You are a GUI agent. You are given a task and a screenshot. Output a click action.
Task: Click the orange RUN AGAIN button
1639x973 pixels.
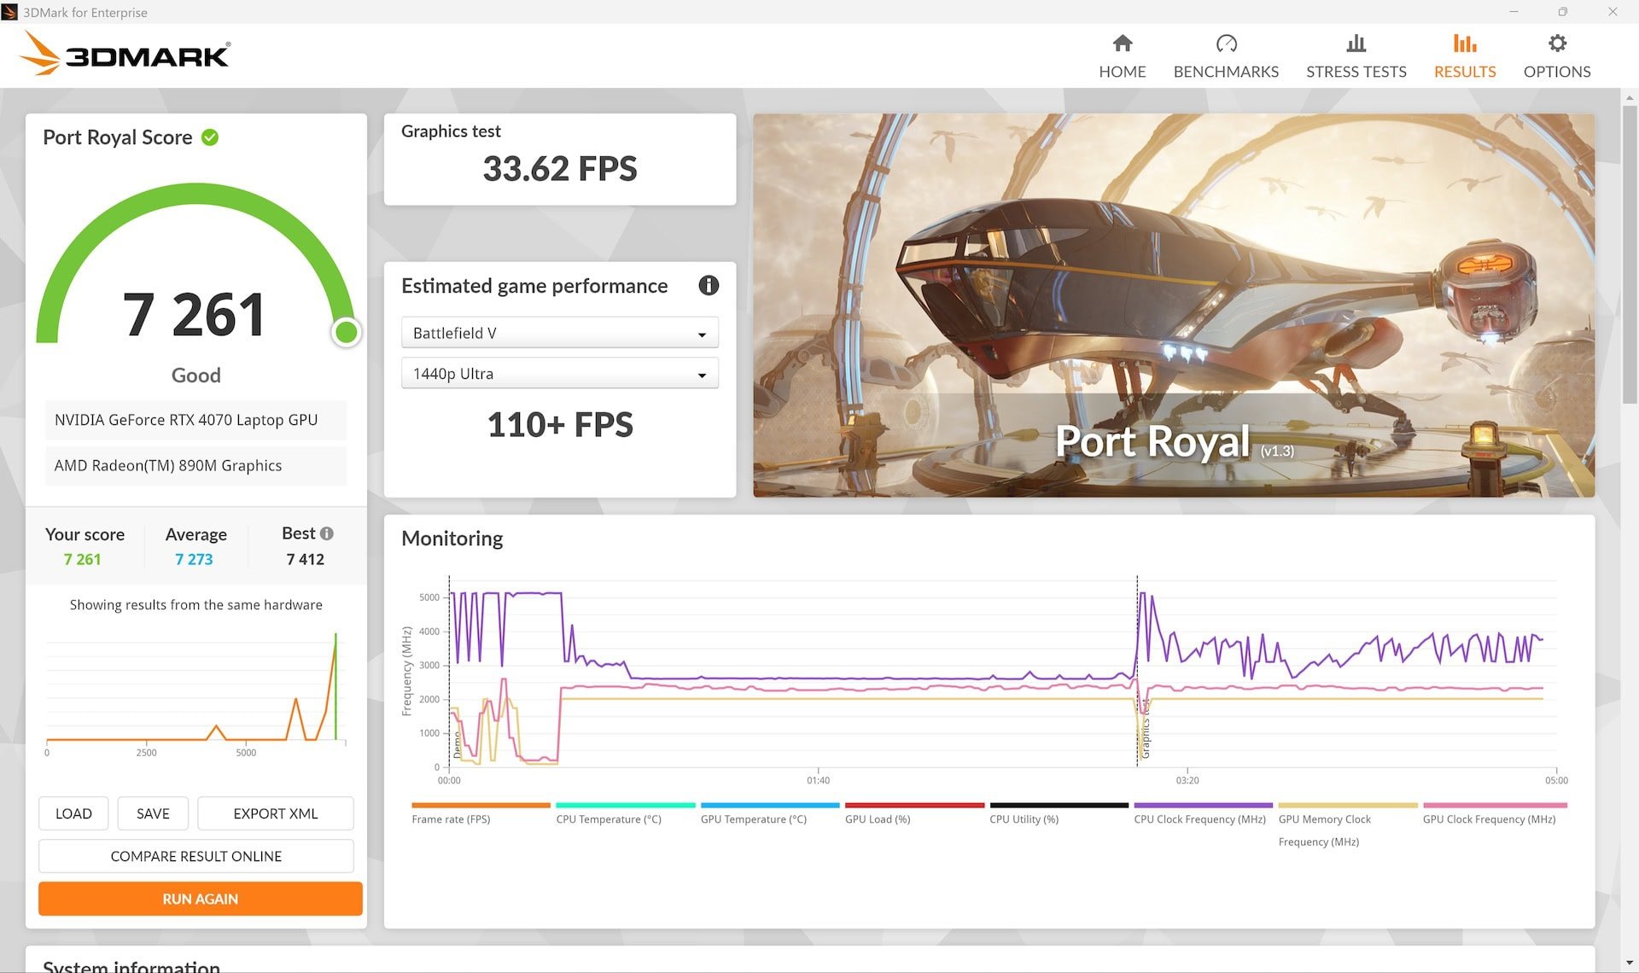[201, 899]
